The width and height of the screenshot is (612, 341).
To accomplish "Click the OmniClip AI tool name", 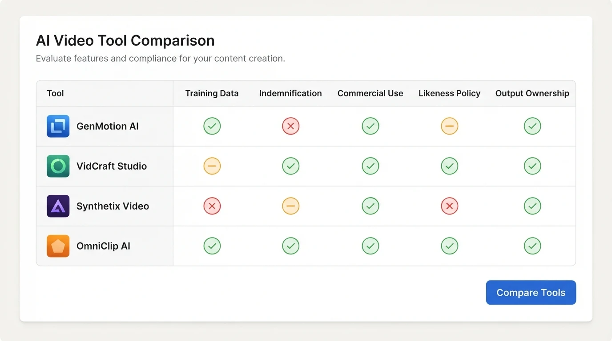I will (x=103, y=246).
